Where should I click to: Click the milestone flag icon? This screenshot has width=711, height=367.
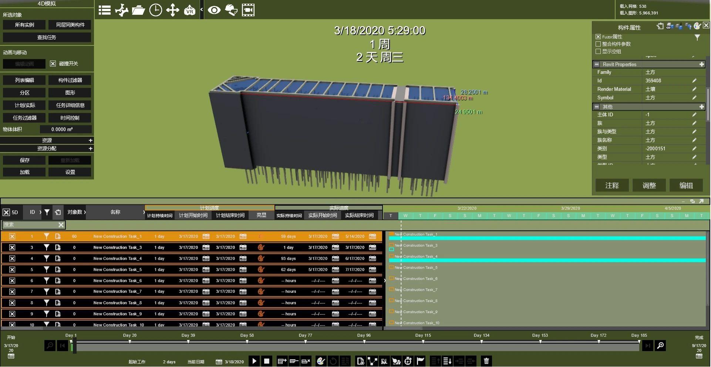pos(420,361)
